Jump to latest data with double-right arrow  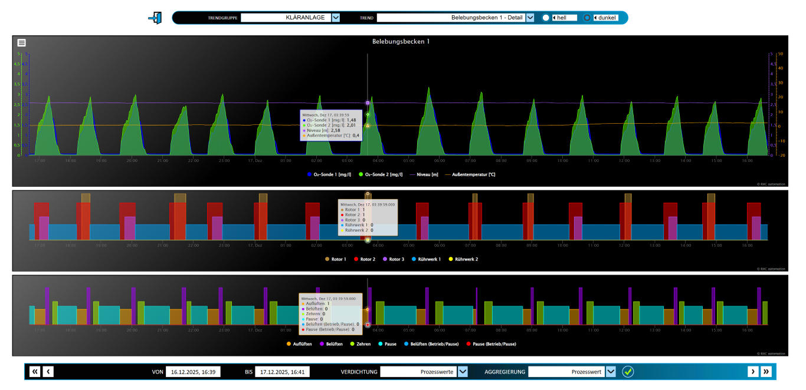(x=766, y=372)
